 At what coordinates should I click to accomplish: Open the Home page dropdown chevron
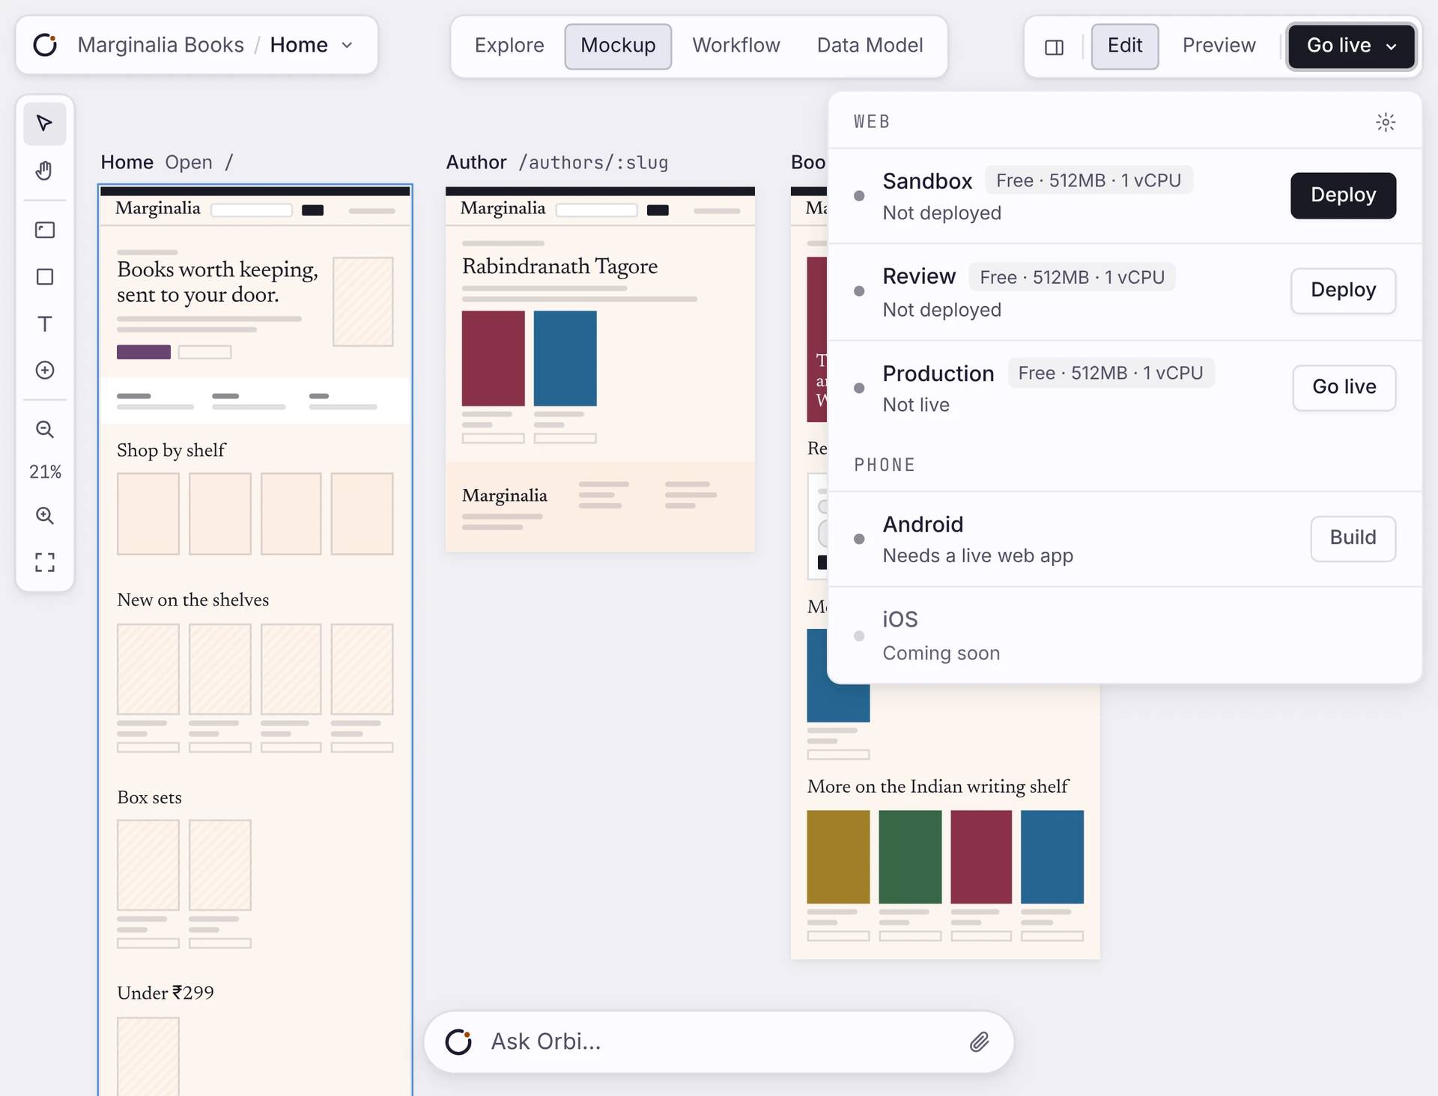(x=348, y=45)
